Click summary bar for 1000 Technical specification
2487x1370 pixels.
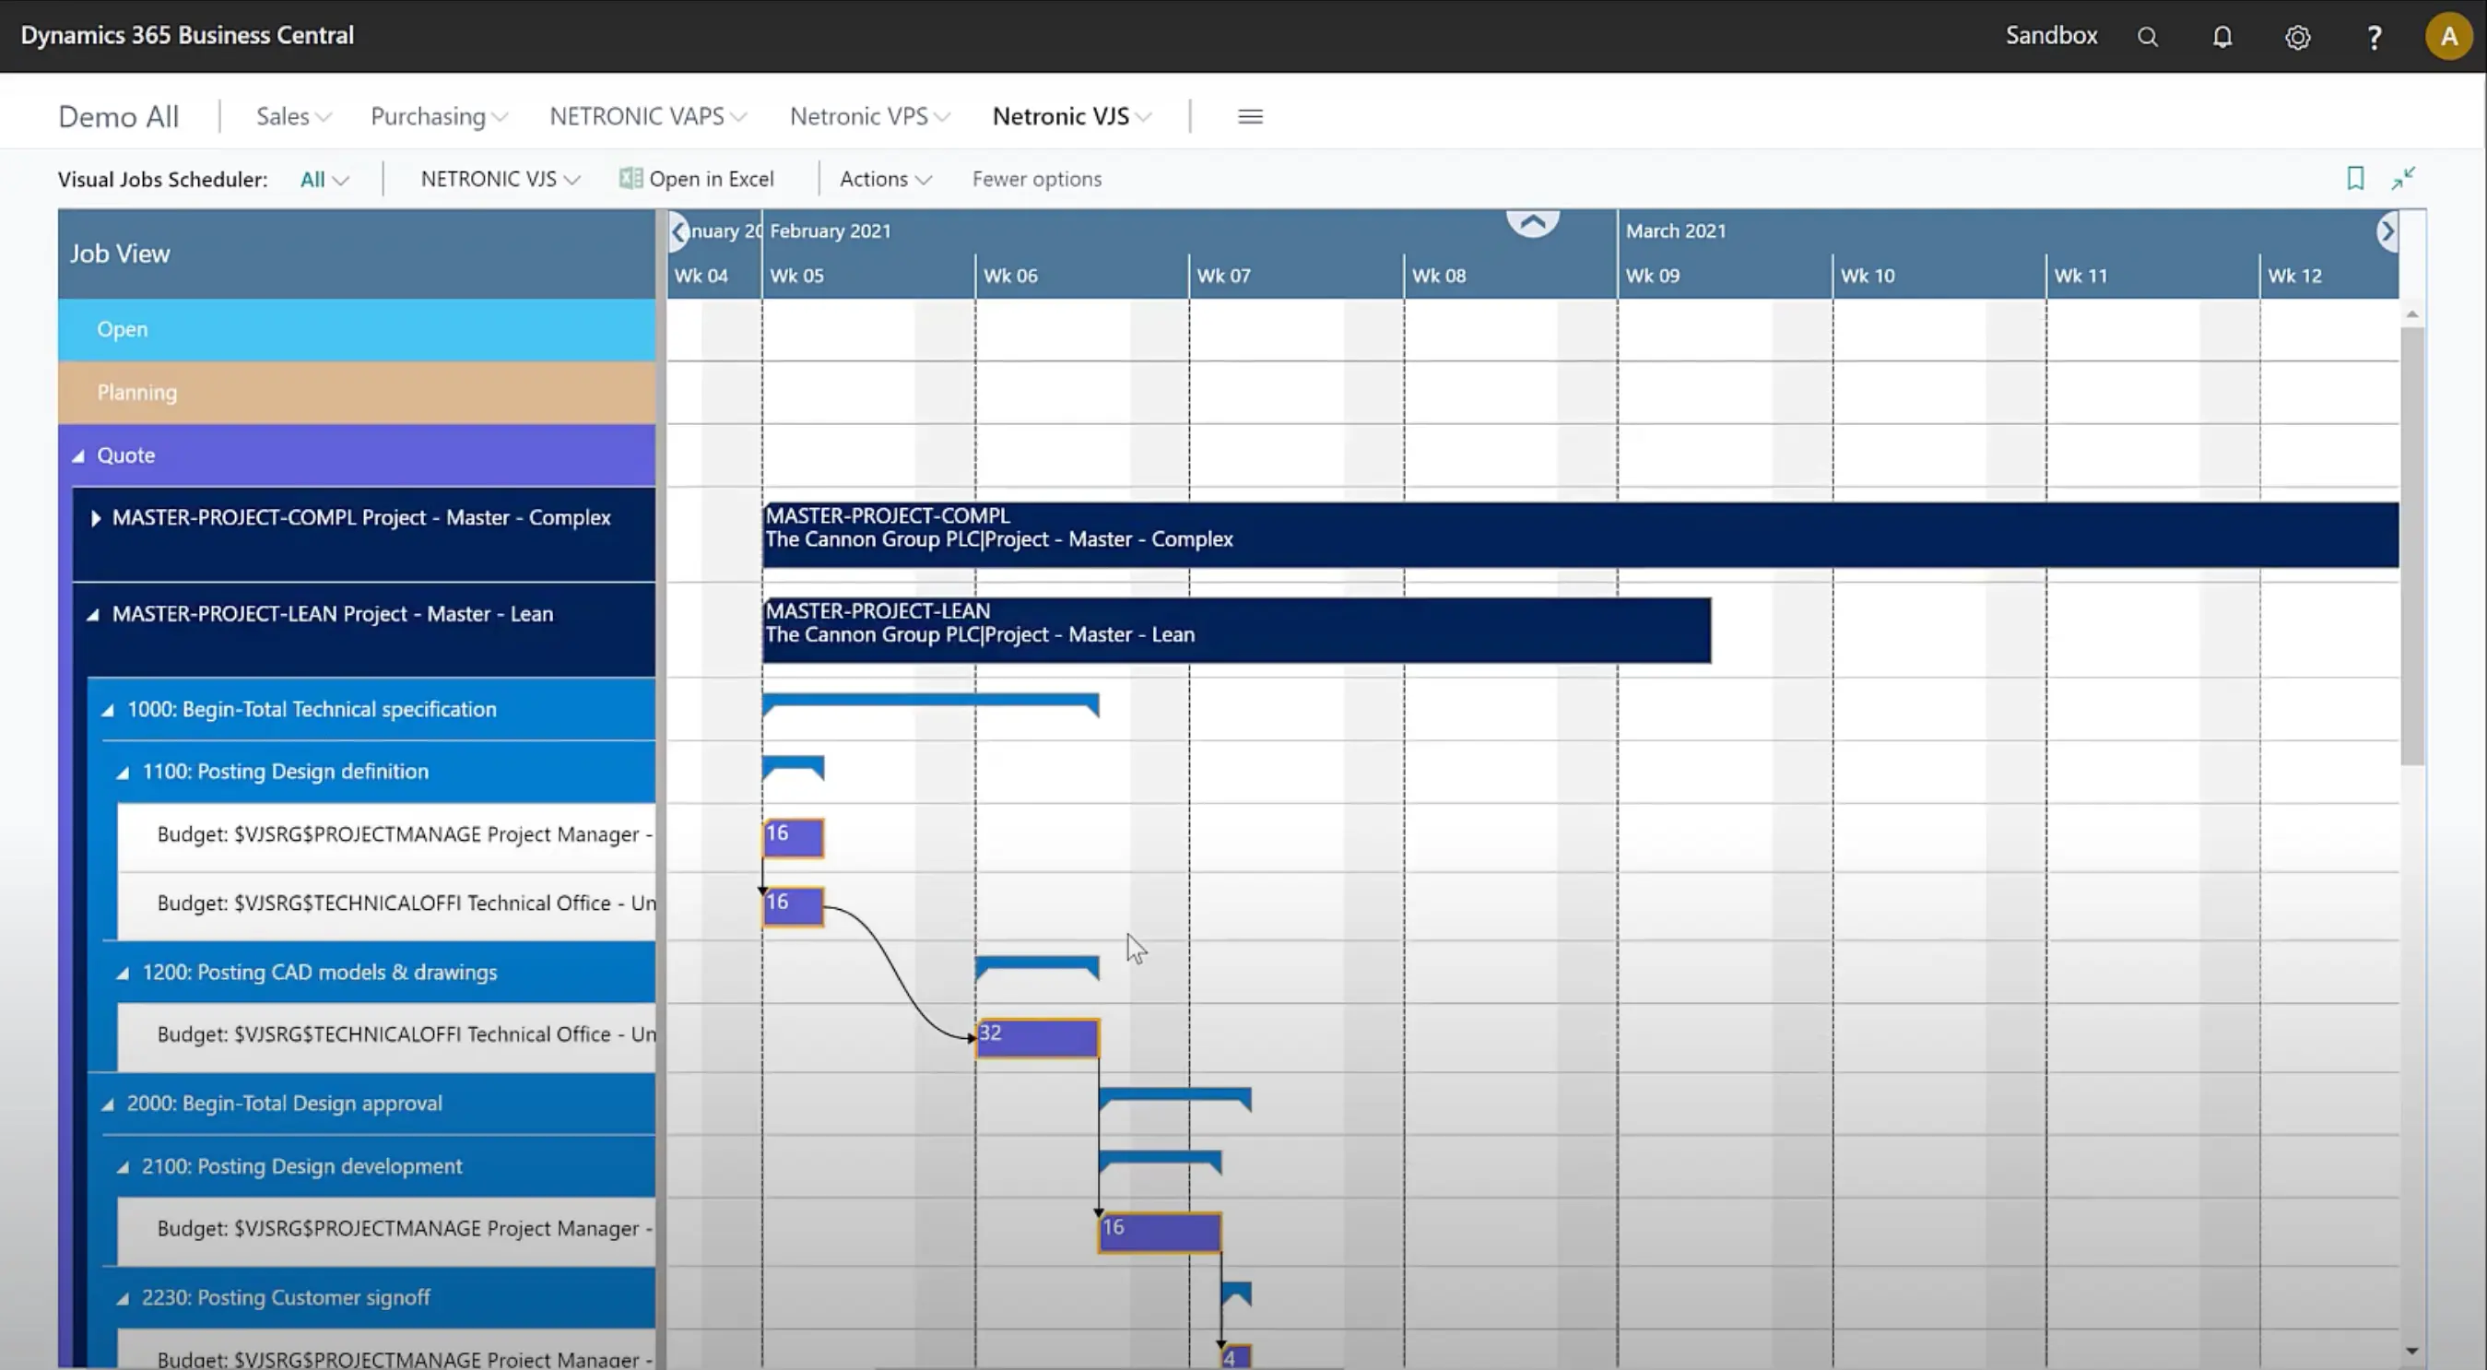[x=931, y=702]
